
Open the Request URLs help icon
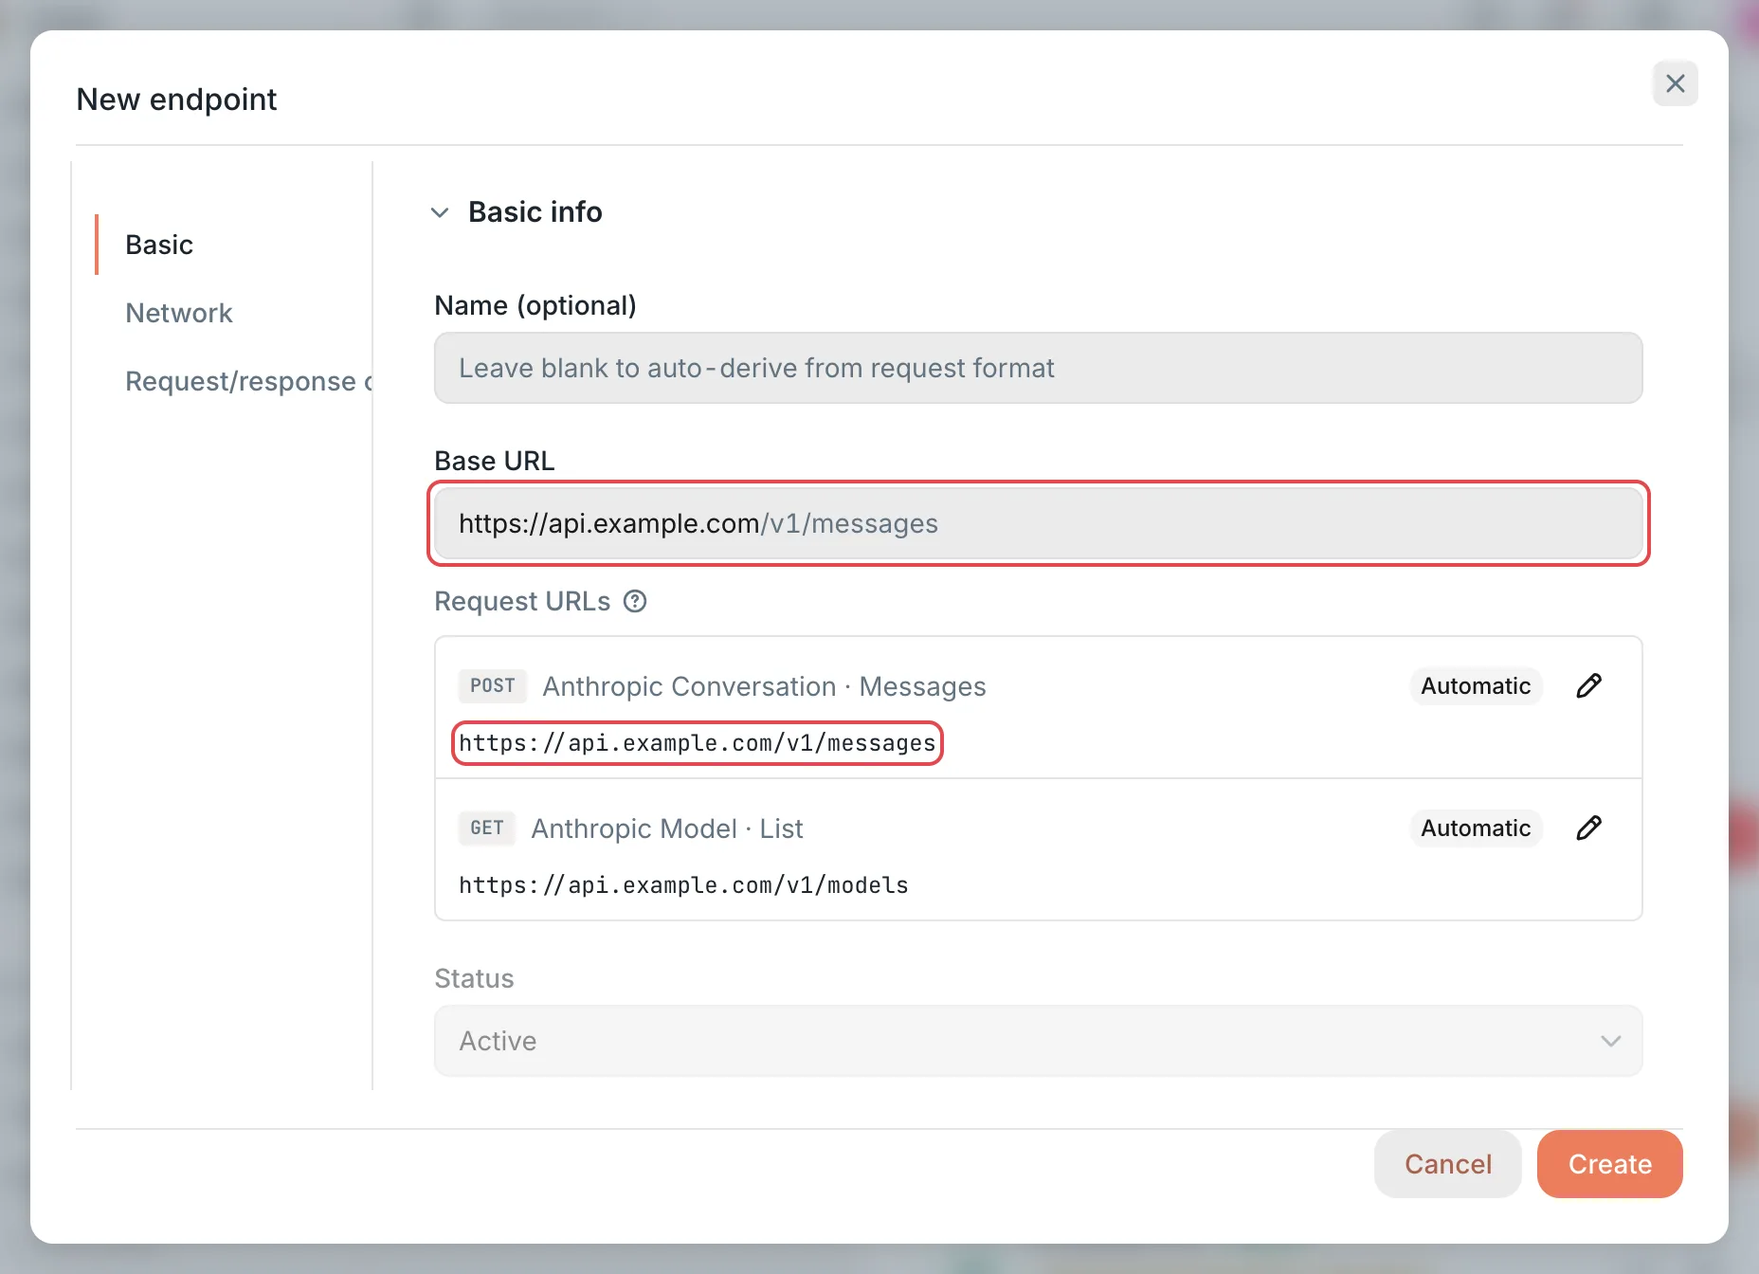635,601
